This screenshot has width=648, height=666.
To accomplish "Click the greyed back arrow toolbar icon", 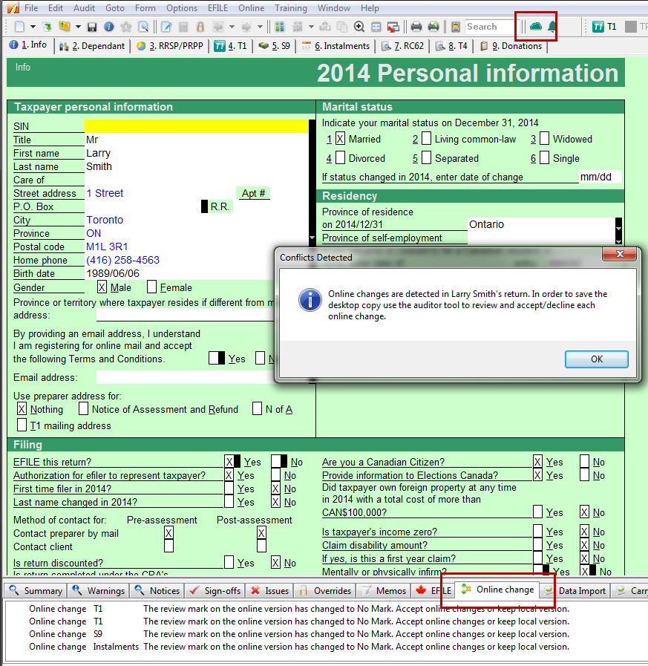I will pyautogui.click(x=218, y=27).
